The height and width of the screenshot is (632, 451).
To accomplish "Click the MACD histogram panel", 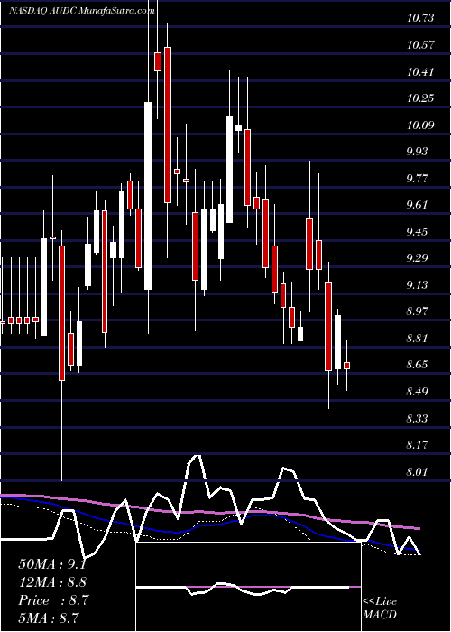I will click(248, 587).
